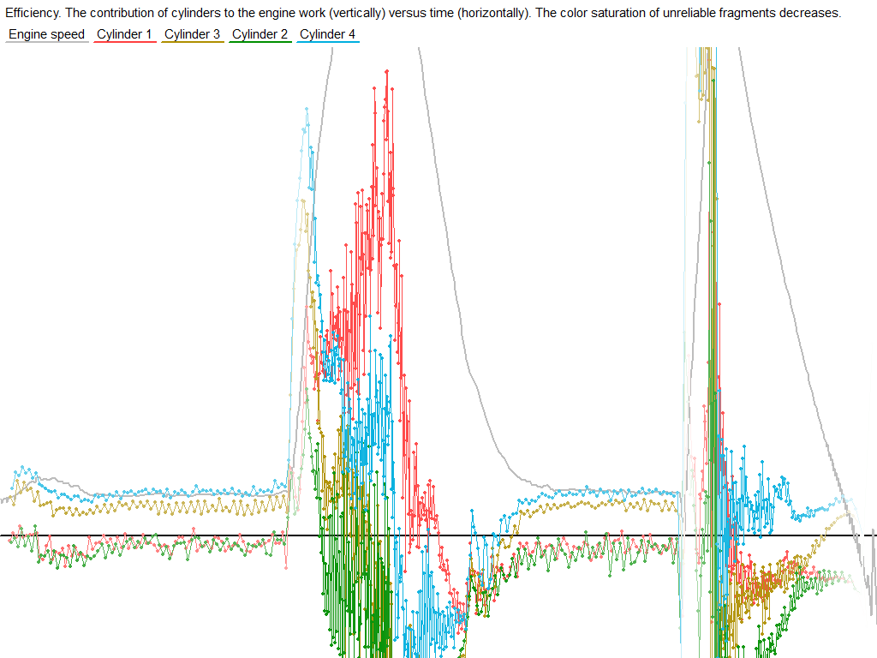Viewport: 877px width, 658px height.
Task: Toggle Cylinder 1 series in legend
Action: point(124,34)
